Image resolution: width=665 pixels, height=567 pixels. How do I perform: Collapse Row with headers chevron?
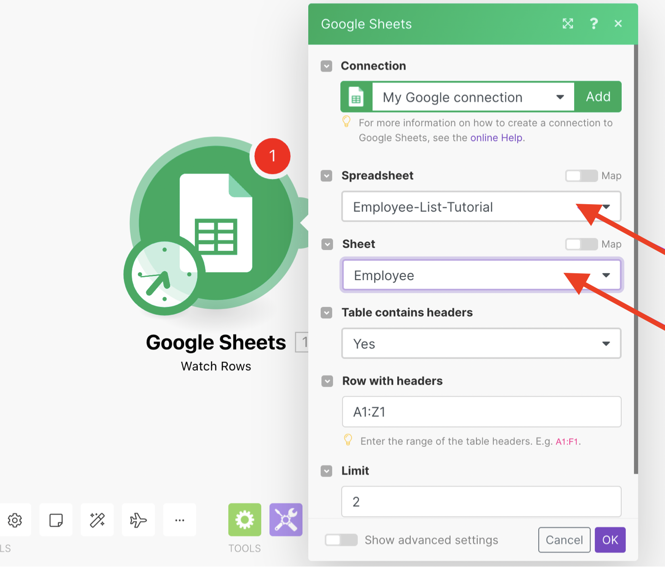pos(327,381)
